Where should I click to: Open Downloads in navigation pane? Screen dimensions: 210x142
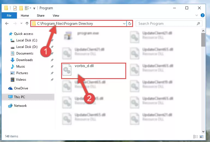[25, 60]
